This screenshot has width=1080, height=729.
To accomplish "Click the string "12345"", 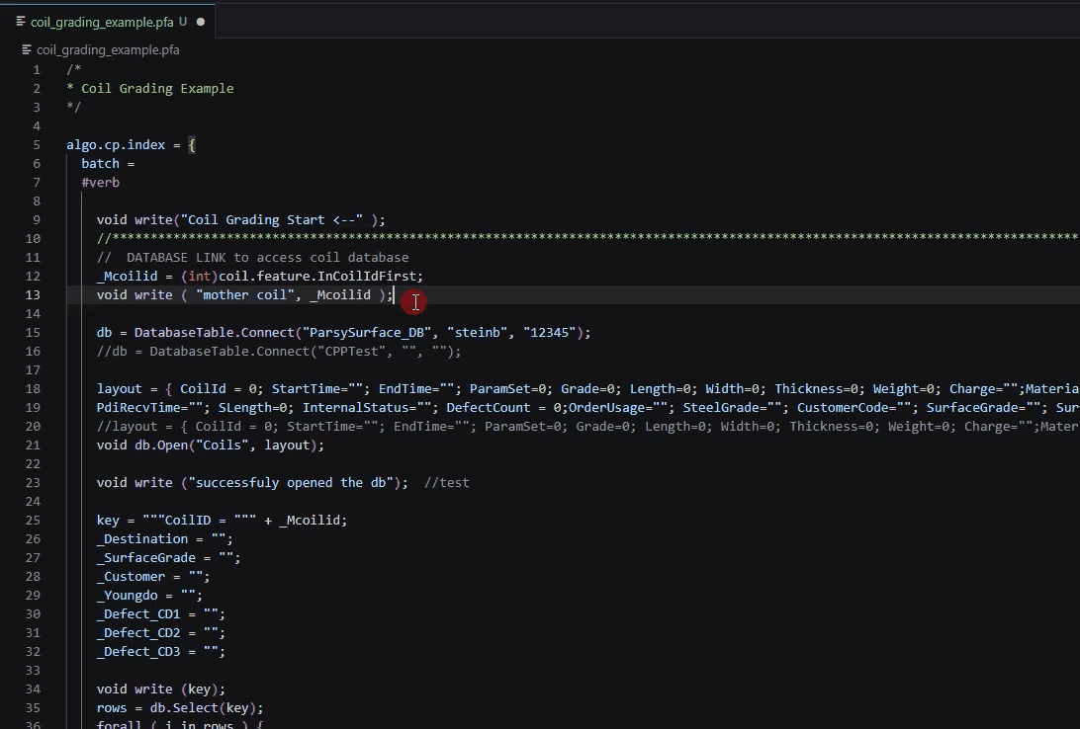I will pyautogui.click(x=550, y=333).
